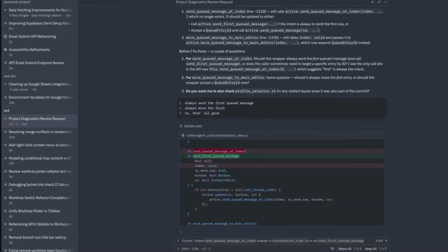Open thread Environment Variables for Google Sheets
The width and height of the screenshot is (448, 252).
point(39,100)
